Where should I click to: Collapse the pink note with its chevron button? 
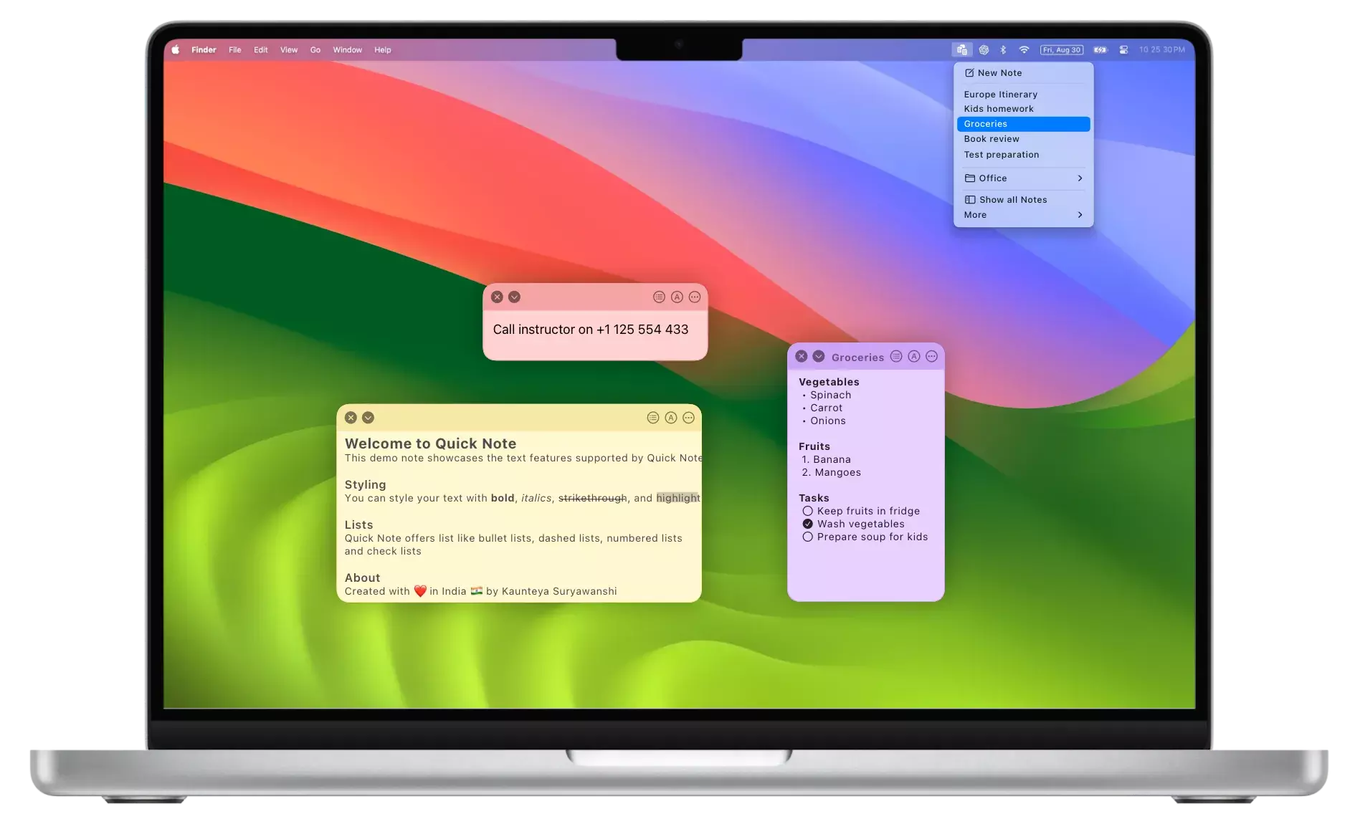tap(514, 297)
